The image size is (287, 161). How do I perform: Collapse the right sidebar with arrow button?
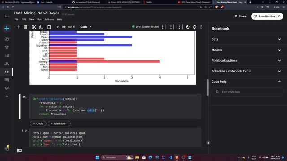[208, 143]
